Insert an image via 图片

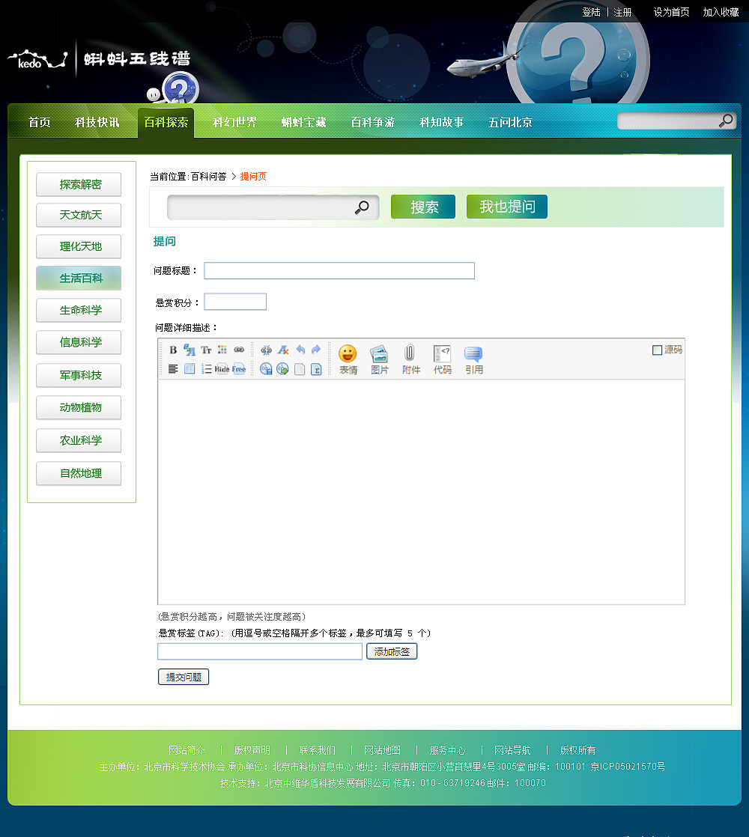379,359
